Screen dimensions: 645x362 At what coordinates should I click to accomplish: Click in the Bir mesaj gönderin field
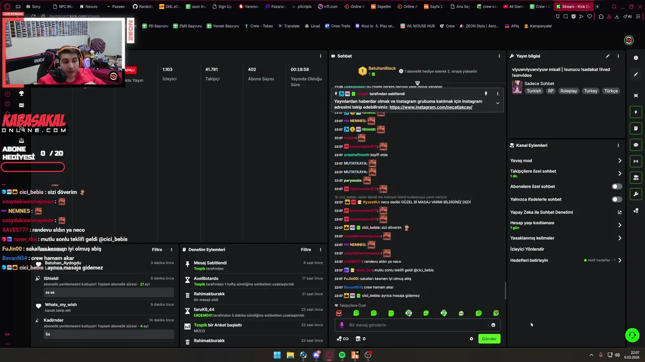click(x=417, y=325)
